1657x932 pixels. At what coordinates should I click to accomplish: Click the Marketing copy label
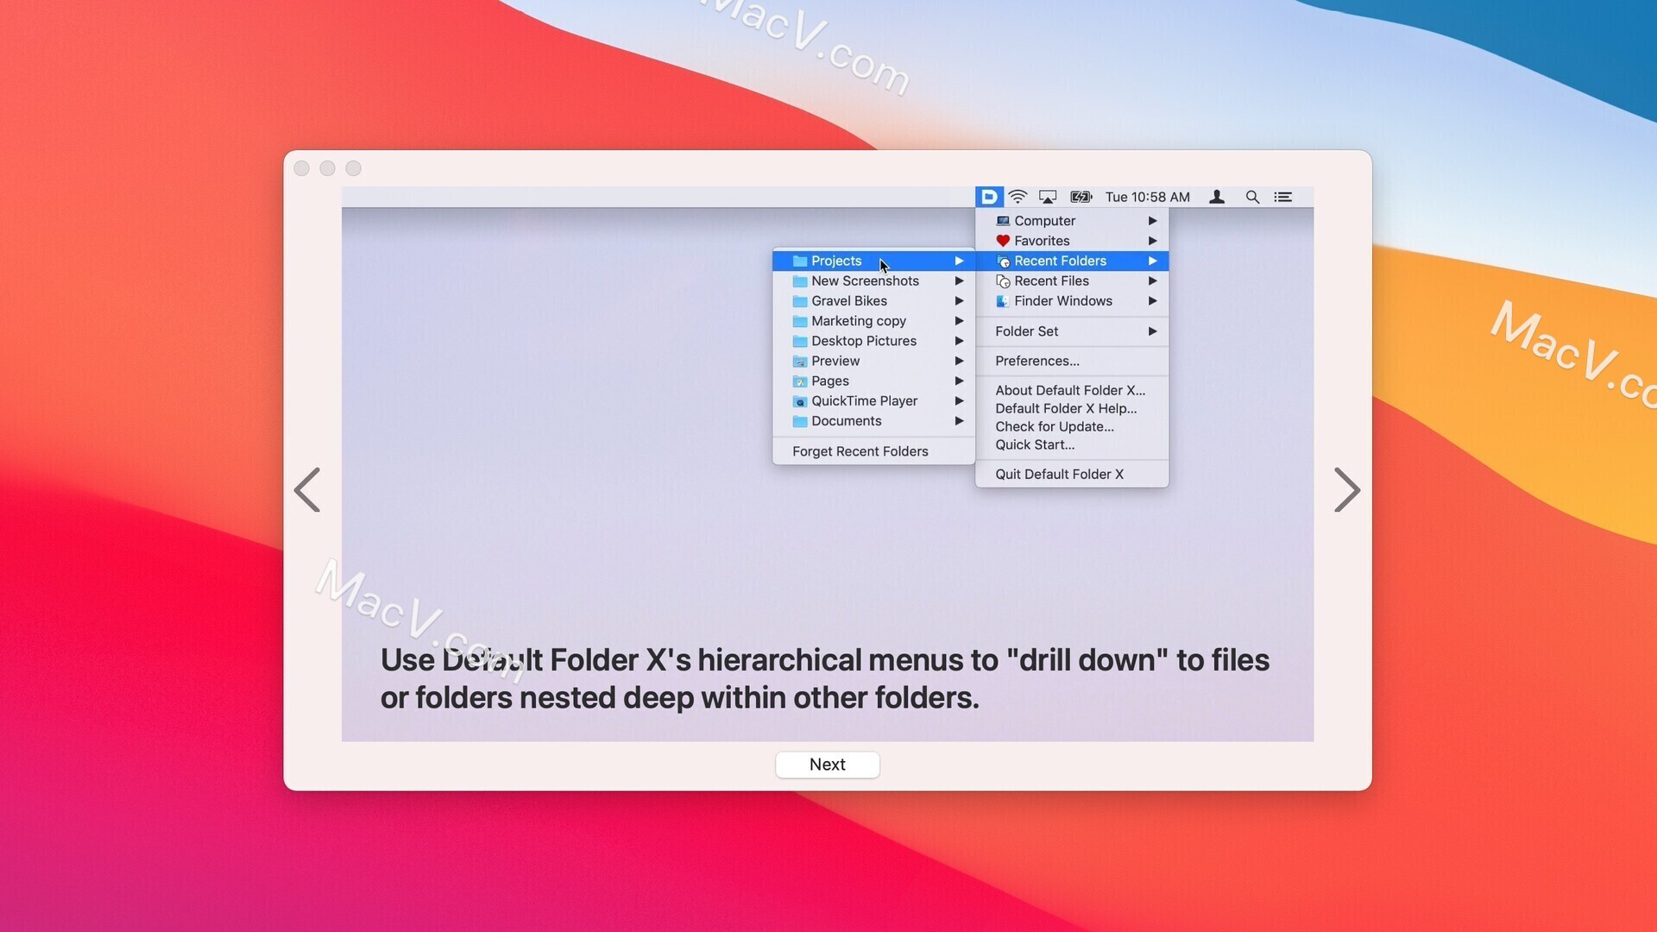(x=859, y=321)
